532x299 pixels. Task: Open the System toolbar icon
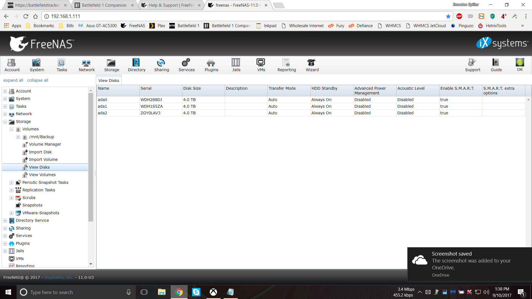pos(37,65)
